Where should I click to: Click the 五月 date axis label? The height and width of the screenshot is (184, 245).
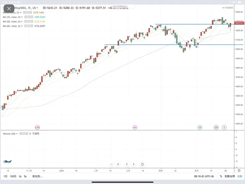pyautogui.click(x=196, y=171)
